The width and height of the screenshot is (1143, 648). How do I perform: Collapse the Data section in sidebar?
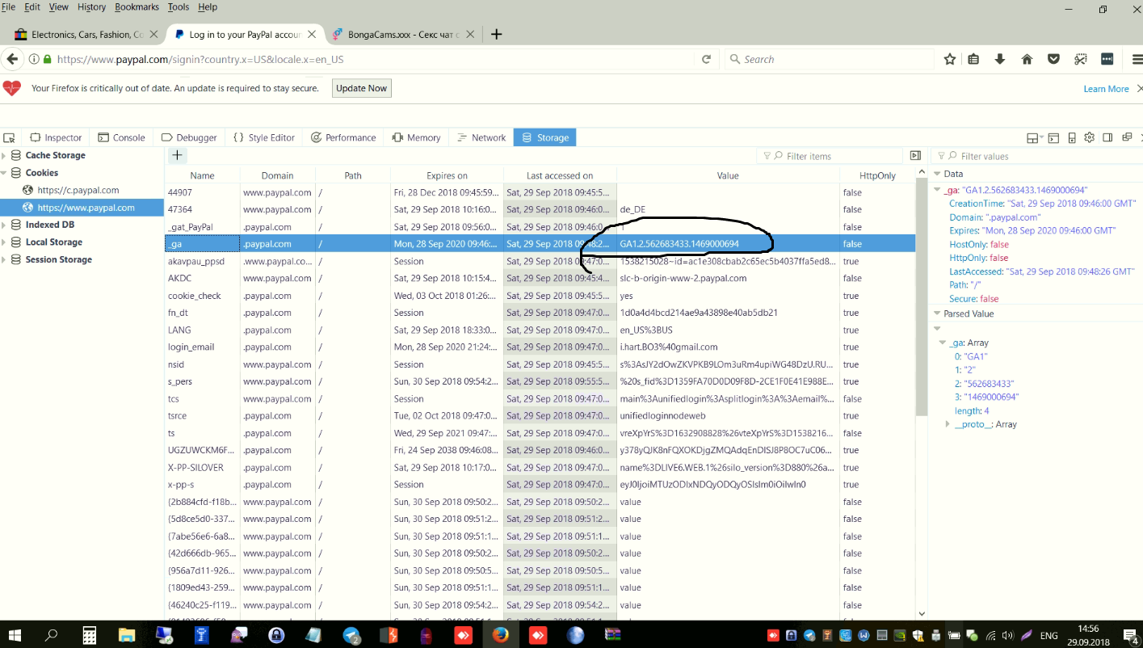tap(937, 174)
